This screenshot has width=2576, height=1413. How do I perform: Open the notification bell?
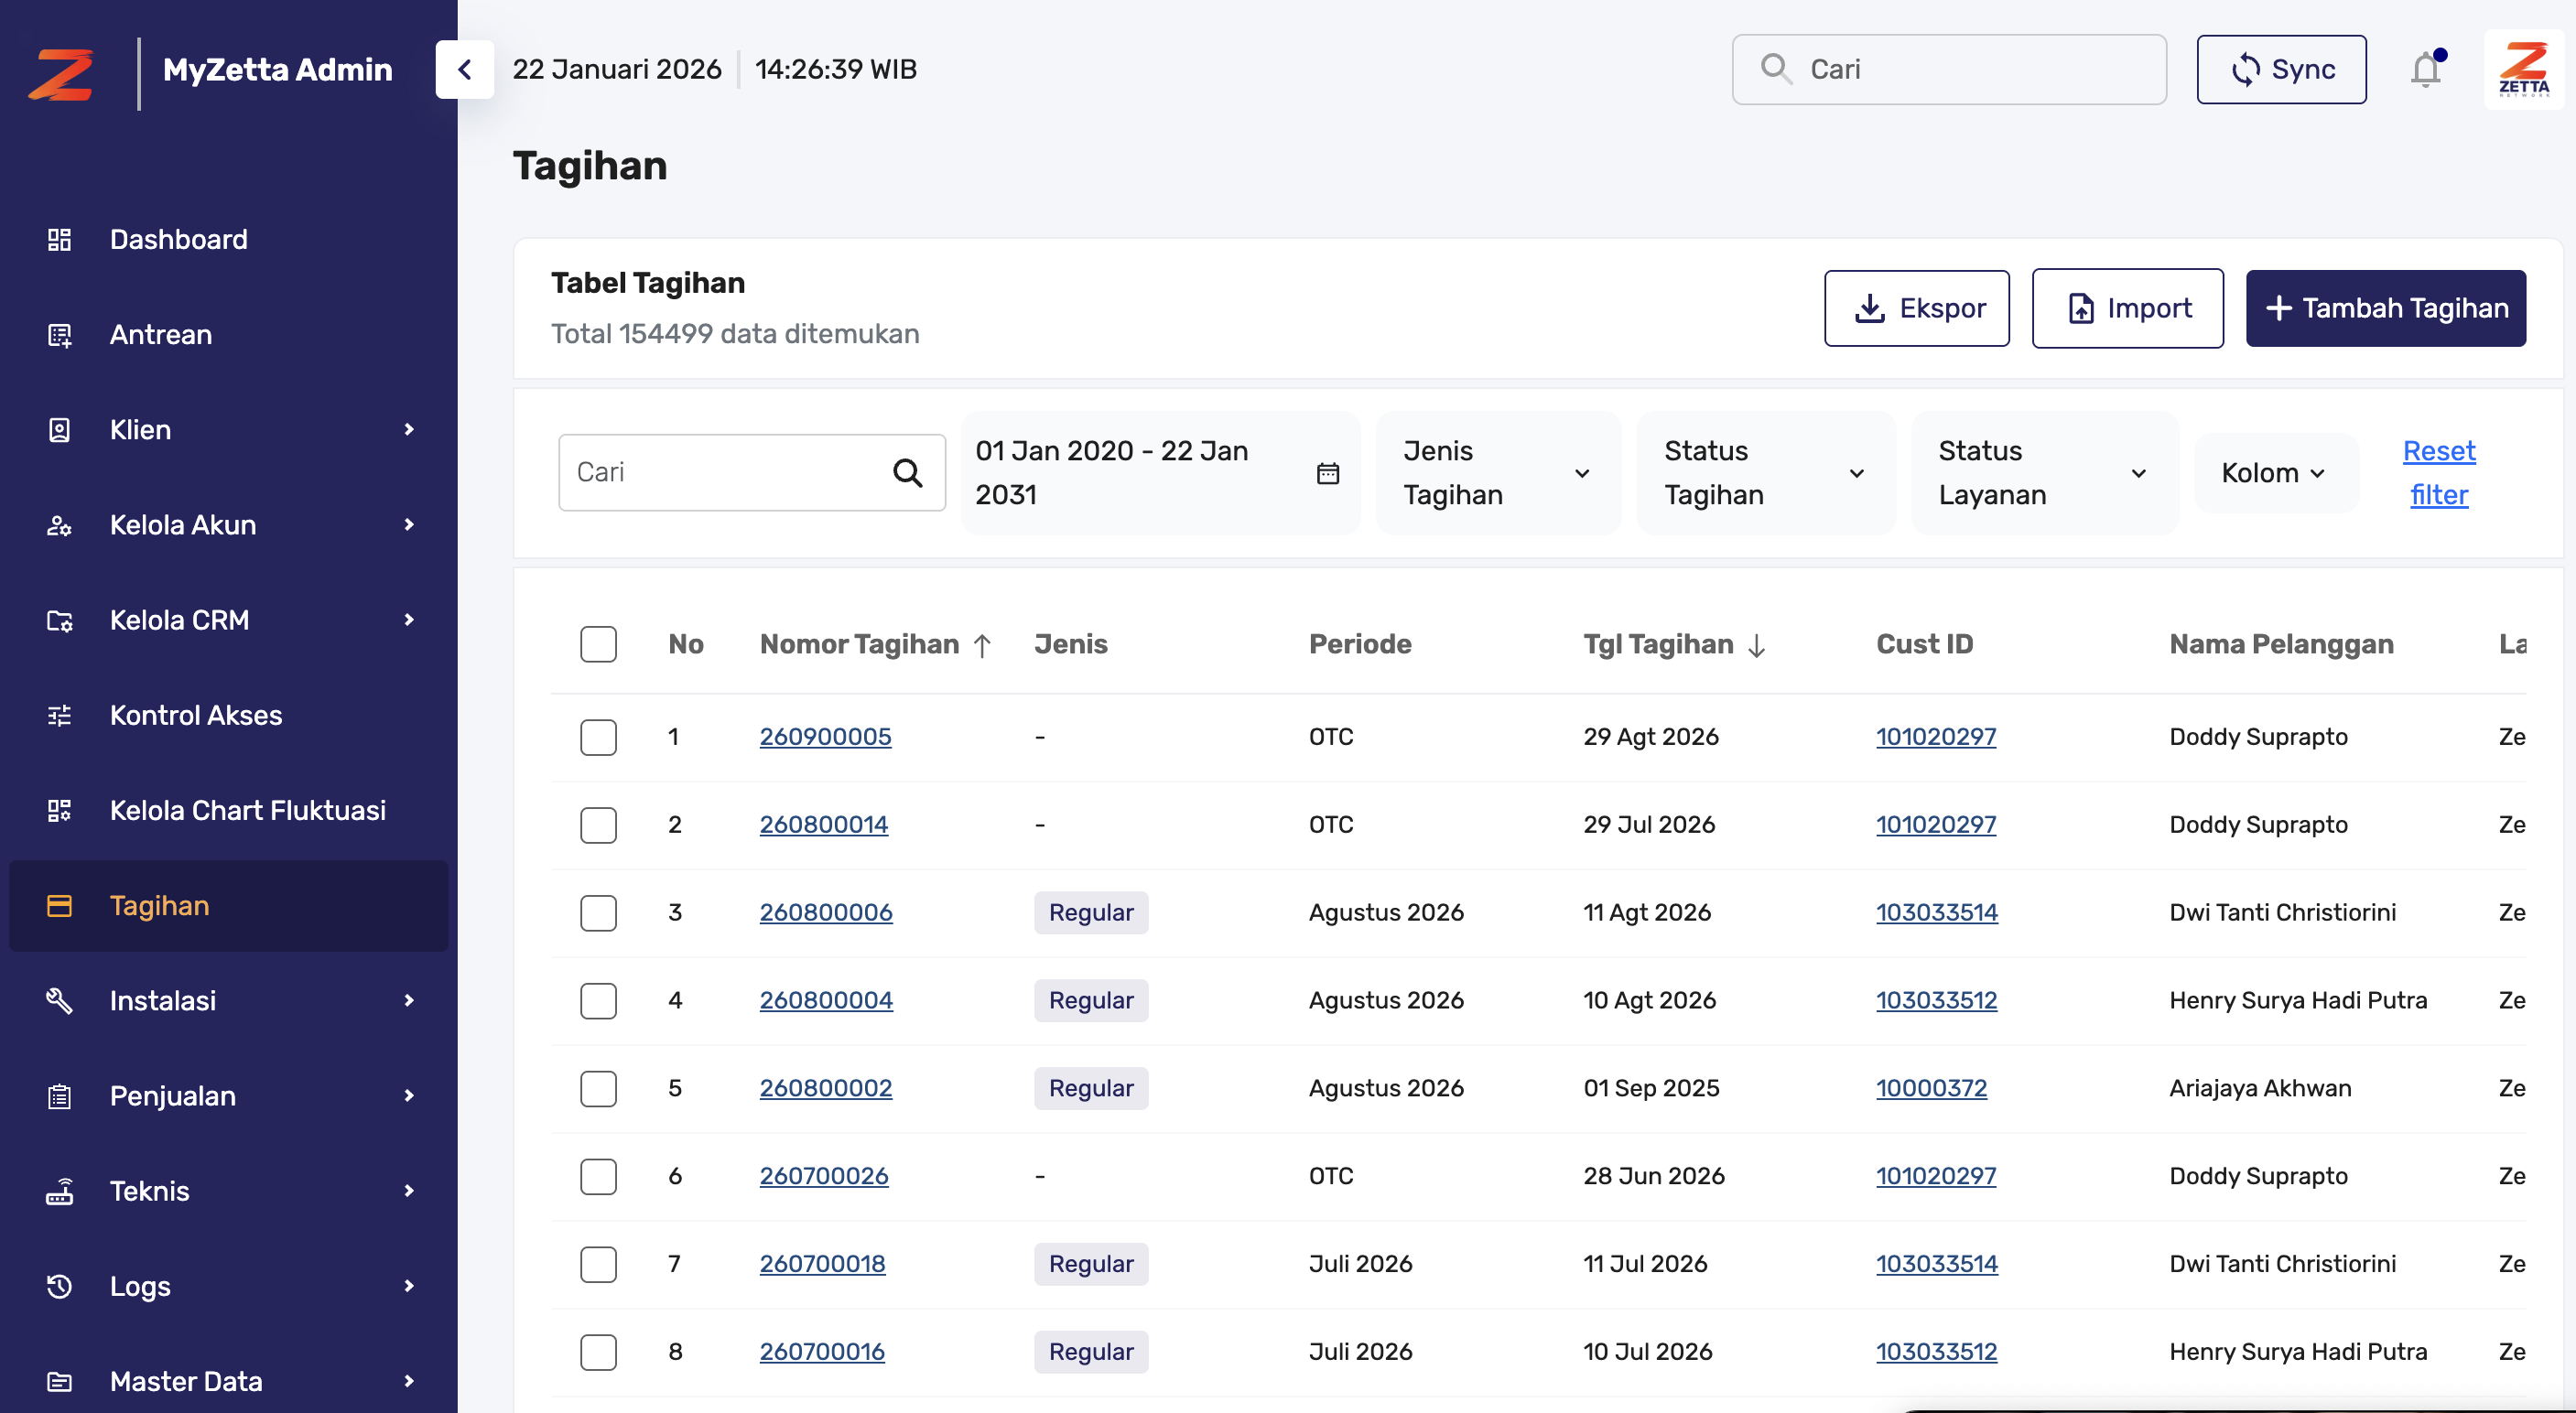click(x=2424, y=69)
